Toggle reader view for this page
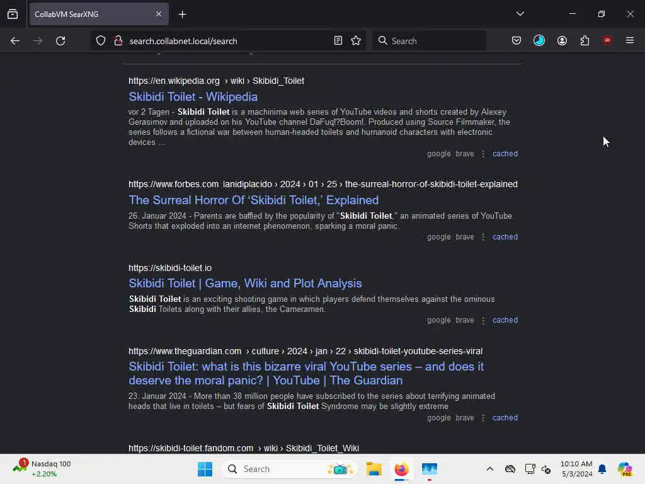645x484 pixels. click(338, 41)
